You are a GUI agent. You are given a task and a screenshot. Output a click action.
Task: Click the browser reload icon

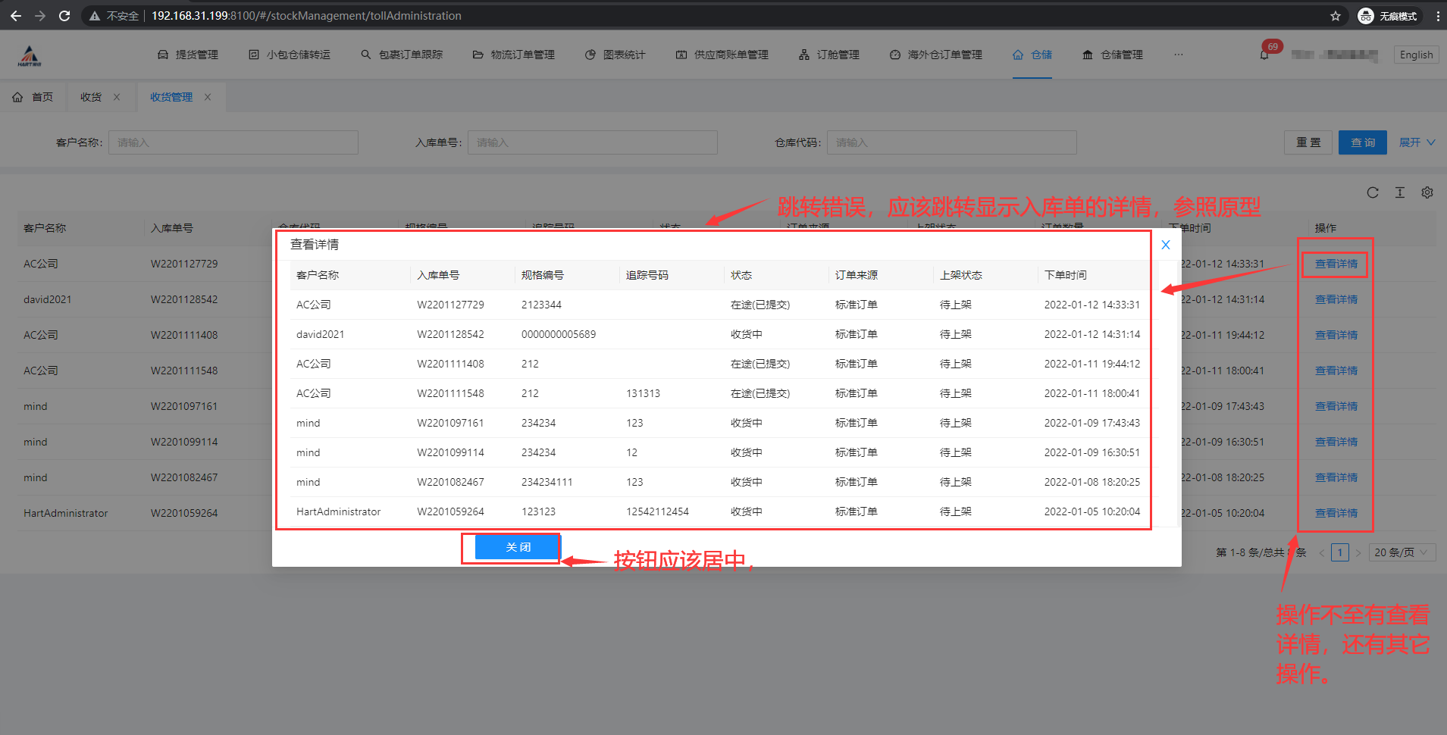(64, 16)
